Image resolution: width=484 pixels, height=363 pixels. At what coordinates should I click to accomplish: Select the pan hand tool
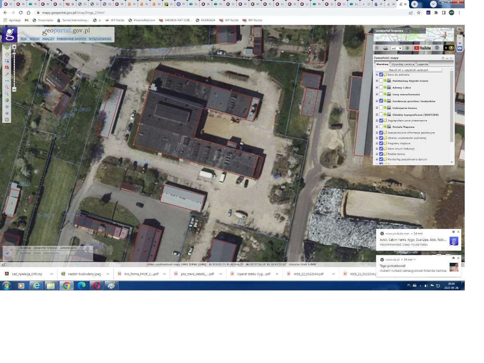(x=7, y=54)
